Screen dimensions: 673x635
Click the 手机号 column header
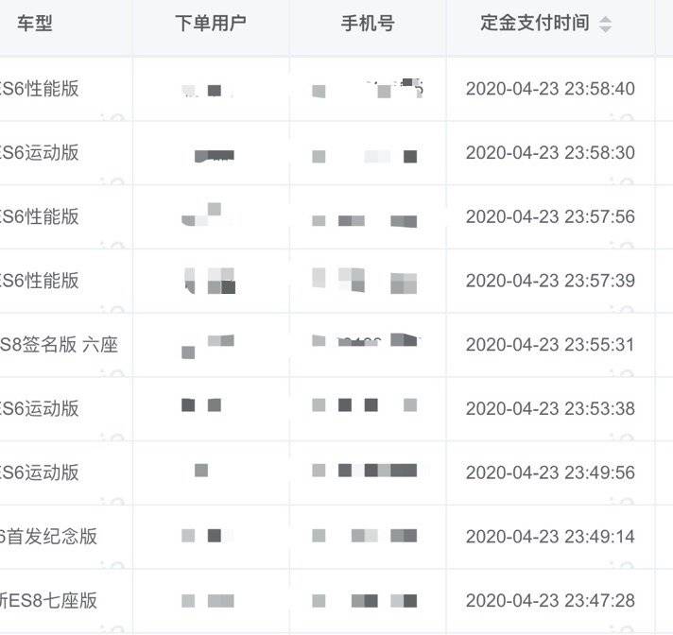pos(368,24)
